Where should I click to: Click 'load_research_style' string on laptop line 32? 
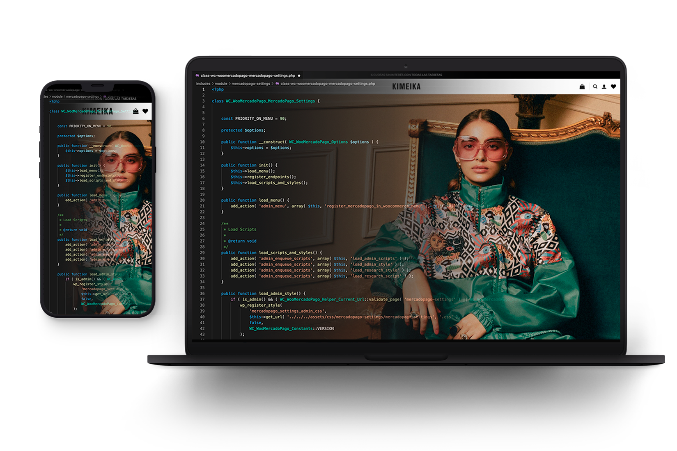click(x=375, y=270)
